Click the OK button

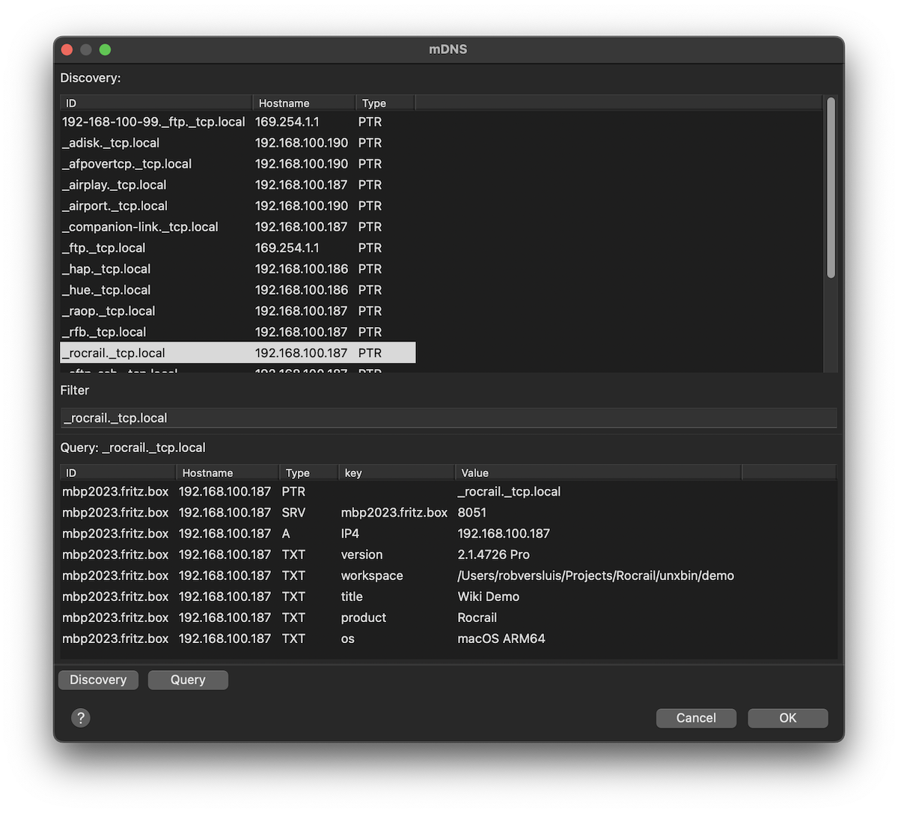point(787,718)
